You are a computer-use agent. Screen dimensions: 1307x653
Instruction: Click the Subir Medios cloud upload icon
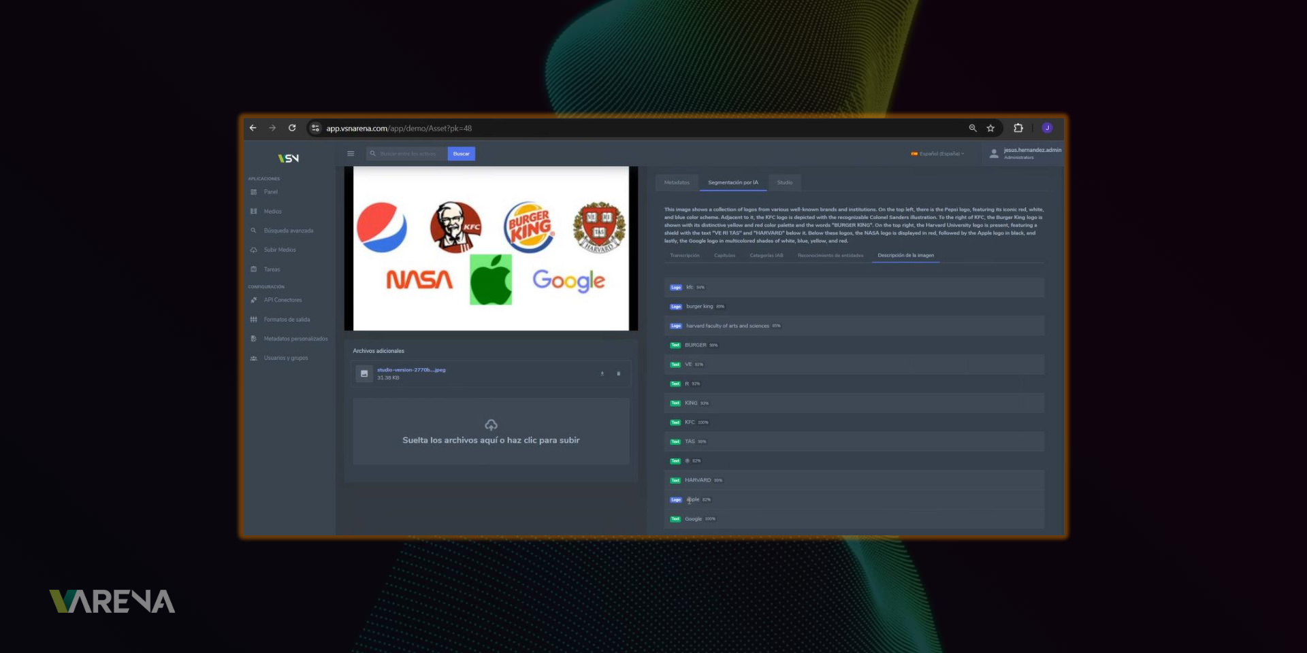click(x=254, y=250)
